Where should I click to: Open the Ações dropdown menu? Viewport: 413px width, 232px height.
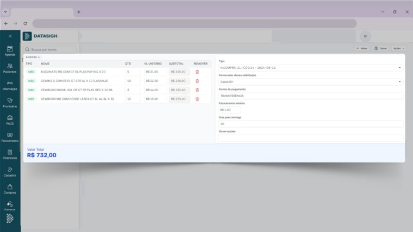pyautogui.click(x=399, y=48)
